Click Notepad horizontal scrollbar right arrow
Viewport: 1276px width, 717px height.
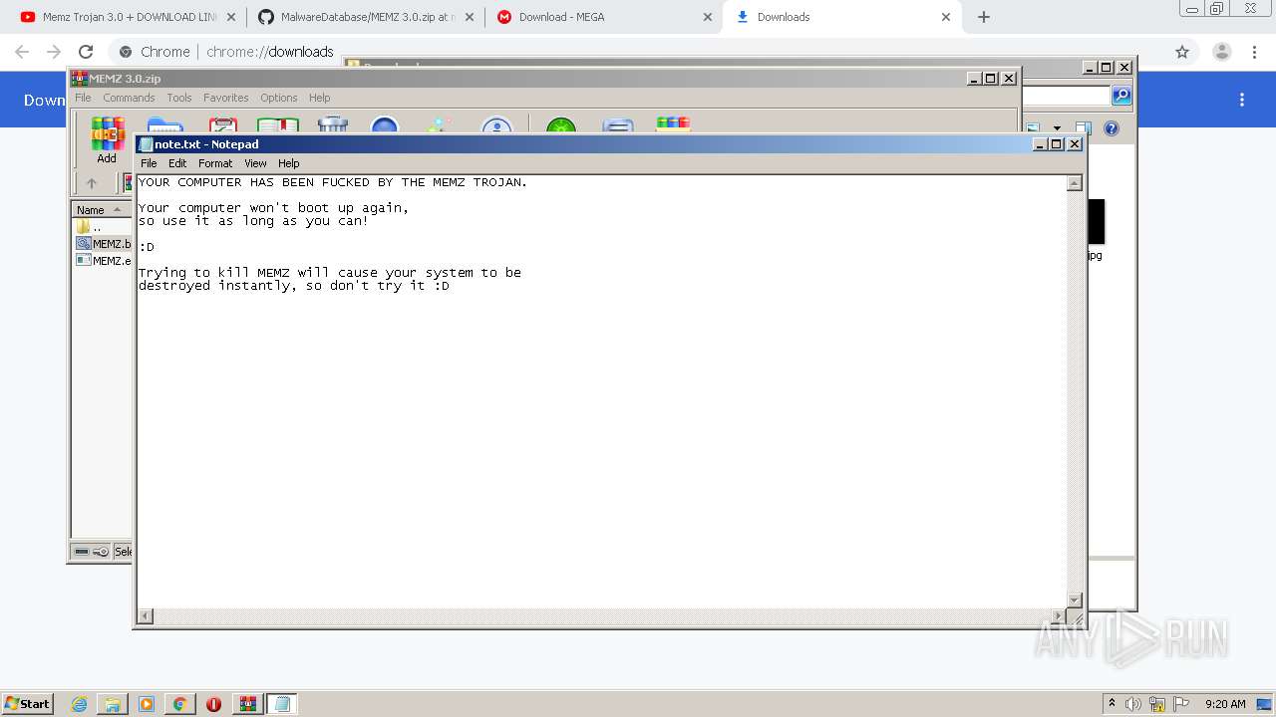pos(1058,616)
